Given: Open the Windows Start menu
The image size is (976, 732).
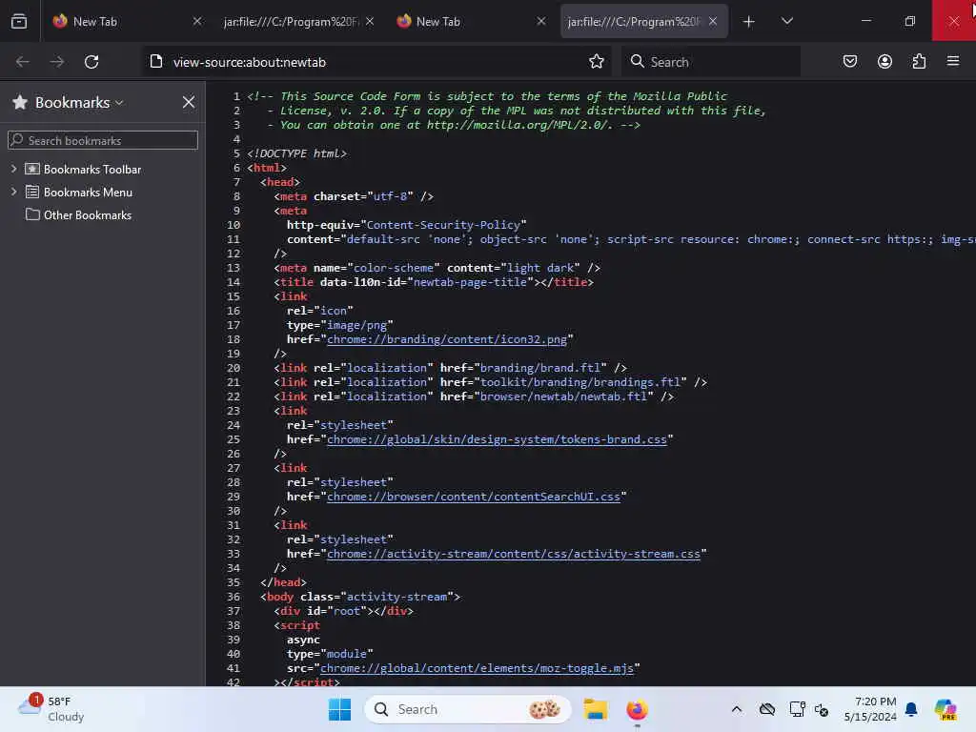Looking at the screenshot, I should [339, 709].
